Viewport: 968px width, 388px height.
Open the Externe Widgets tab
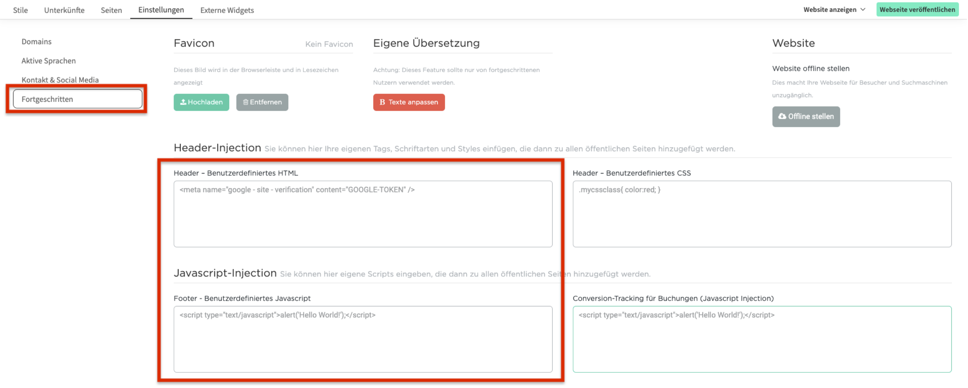click(x=227, y=10)
